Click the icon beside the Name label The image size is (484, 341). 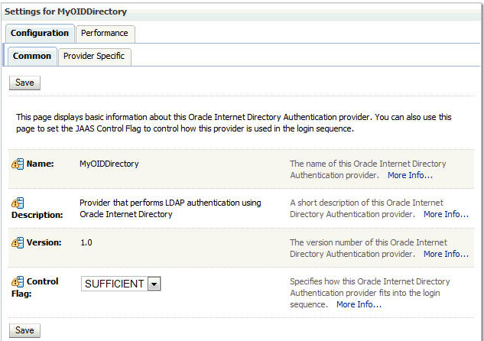pos(18,164)
